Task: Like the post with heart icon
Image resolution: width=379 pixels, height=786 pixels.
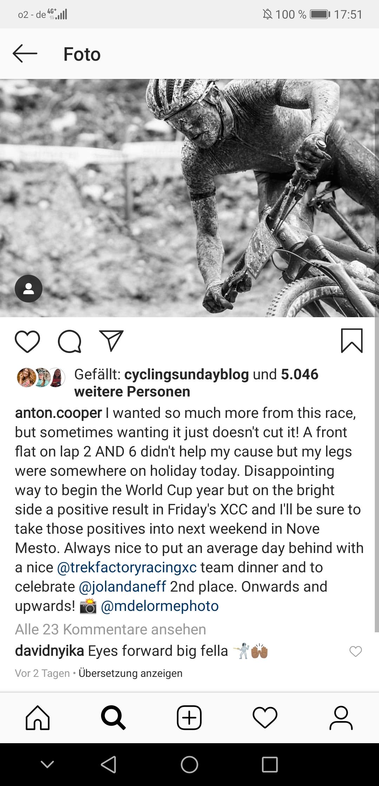Action: (27, 341)
